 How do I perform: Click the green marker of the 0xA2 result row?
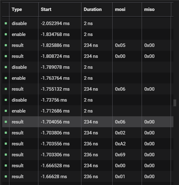6,144
